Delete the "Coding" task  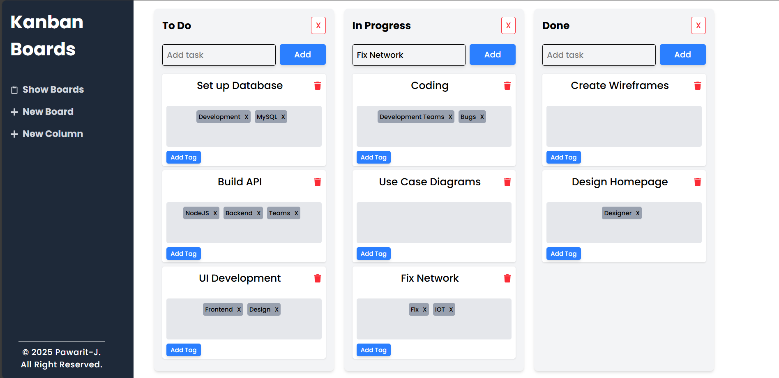(x=507, y=86)
